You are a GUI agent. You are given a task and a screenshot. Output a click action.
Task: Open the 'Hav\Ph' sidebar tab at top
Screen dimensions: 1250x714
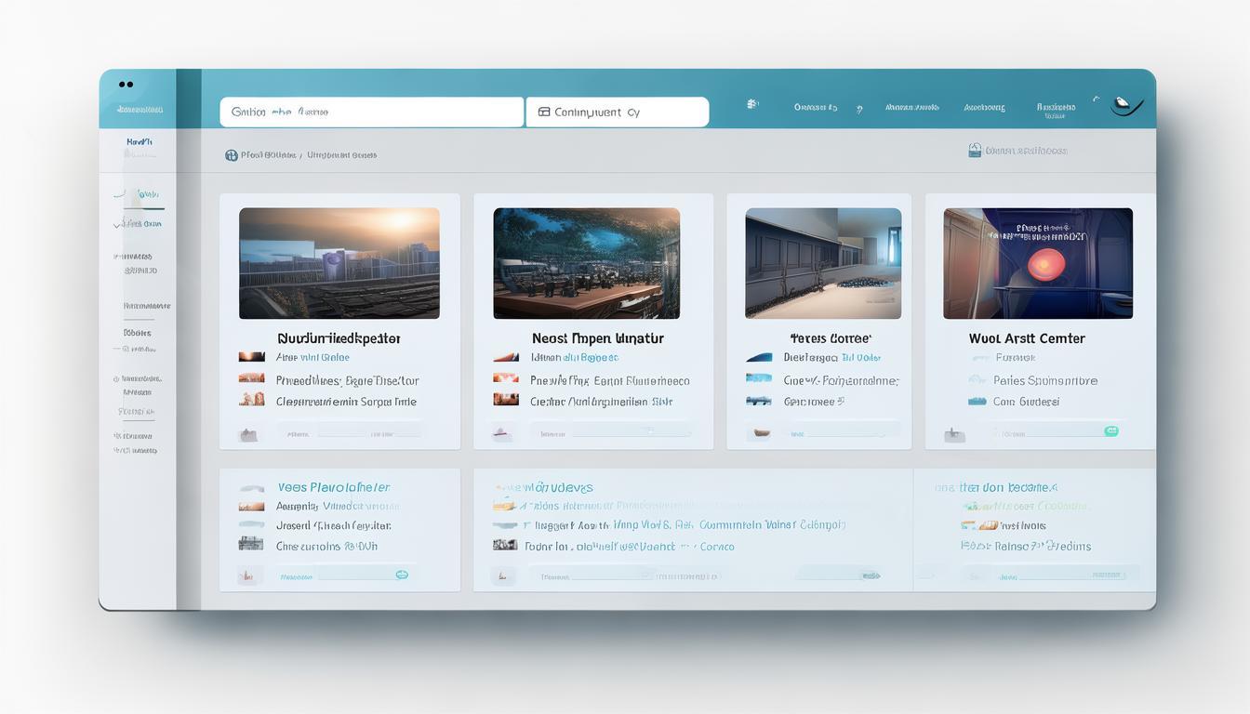[x=139, y=142]
